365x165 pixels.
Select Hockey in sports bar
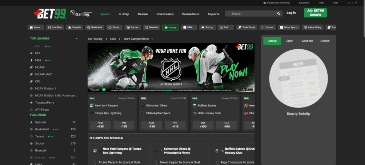170,27
